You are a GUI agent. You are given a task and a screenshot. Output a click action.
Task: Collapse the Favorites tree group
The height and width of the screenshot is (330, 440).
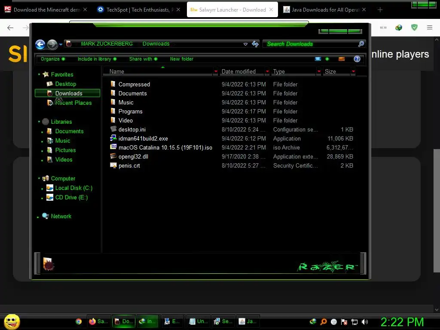click(x=39, y=74)
